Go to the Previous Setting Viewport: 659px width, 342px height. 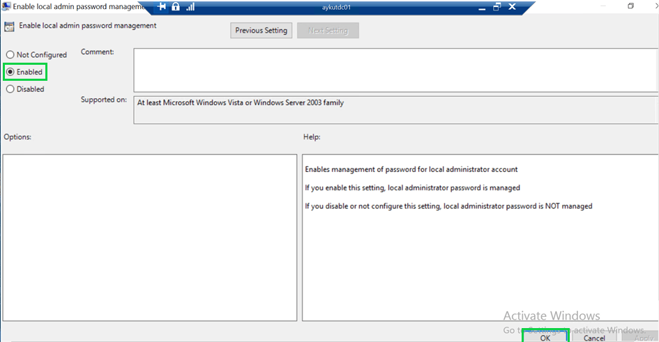coord(261,31)
